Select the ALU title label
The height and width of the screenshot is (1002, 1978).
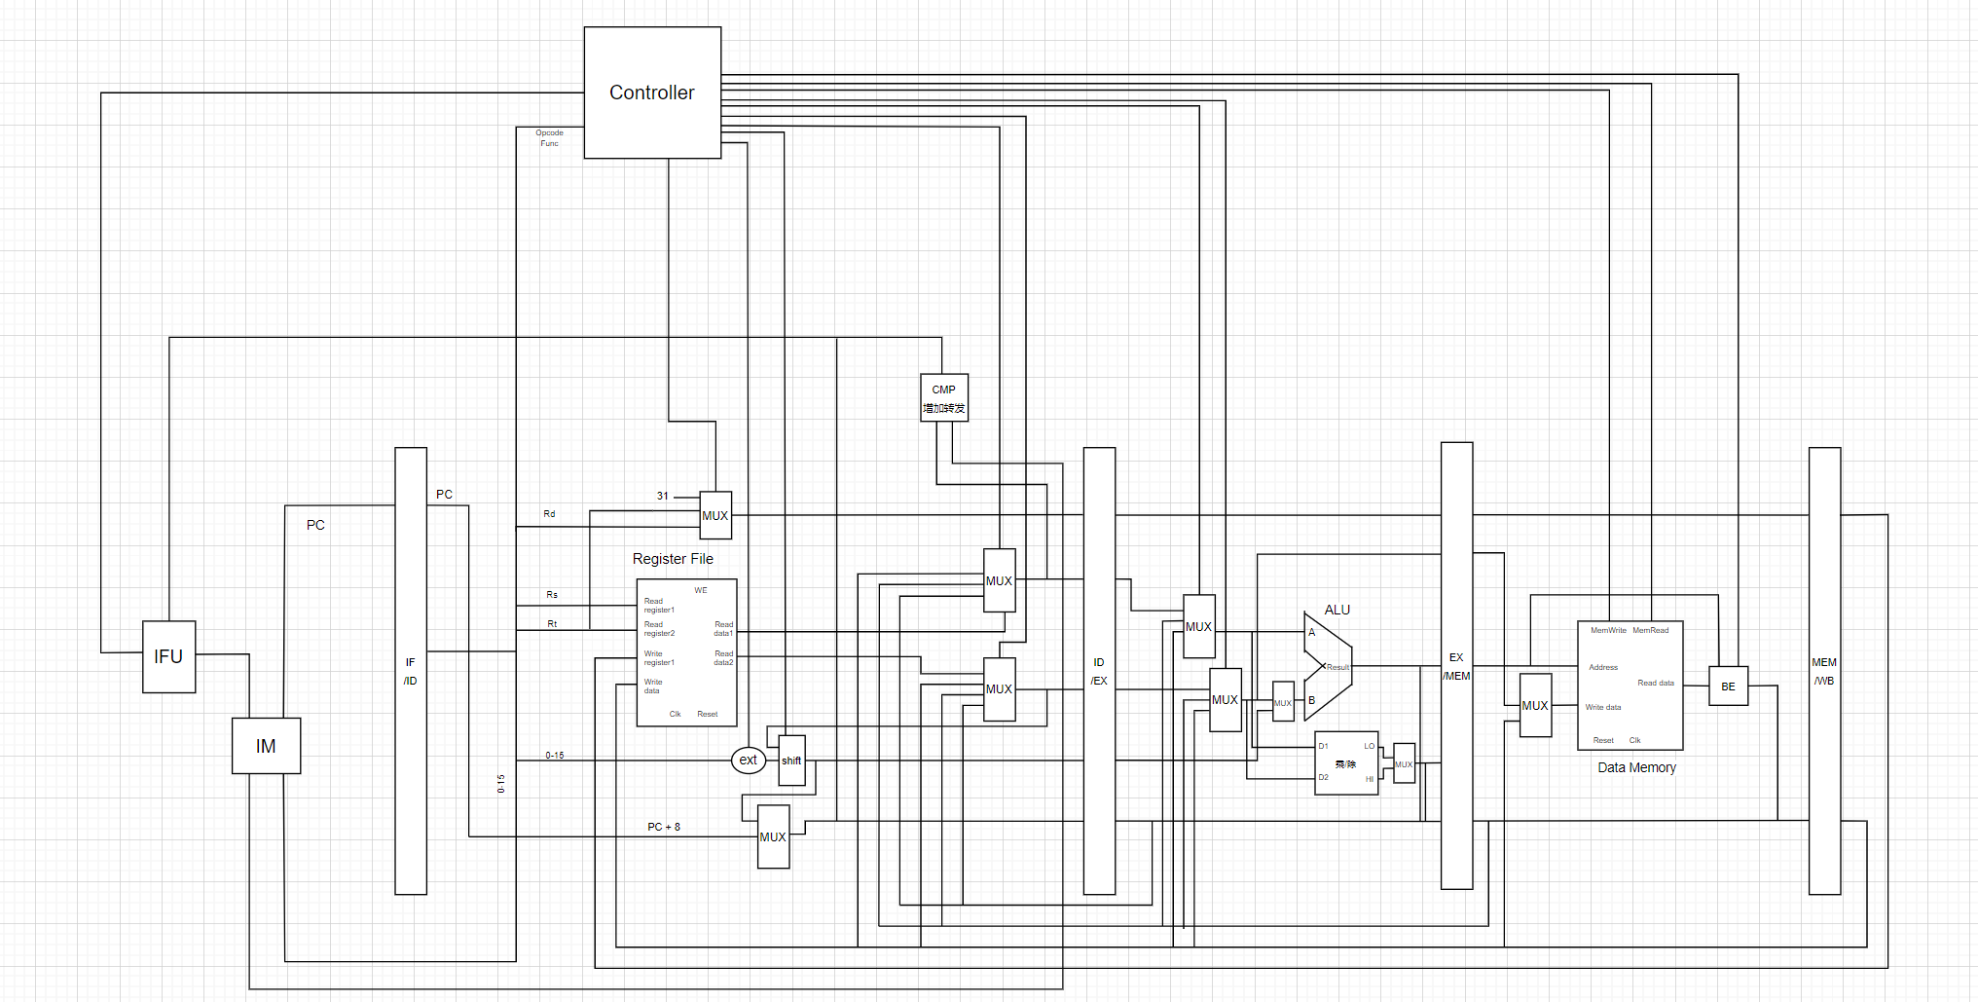click(1337, 610)
